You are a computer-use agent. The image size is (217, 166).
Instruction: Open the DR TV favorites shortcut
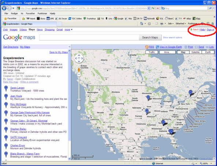pos(138,18)
